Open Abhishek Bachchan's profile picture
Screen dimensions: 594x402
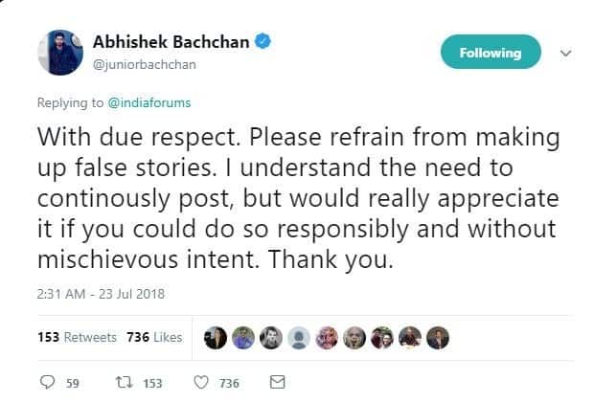click(x=59, y=52)
